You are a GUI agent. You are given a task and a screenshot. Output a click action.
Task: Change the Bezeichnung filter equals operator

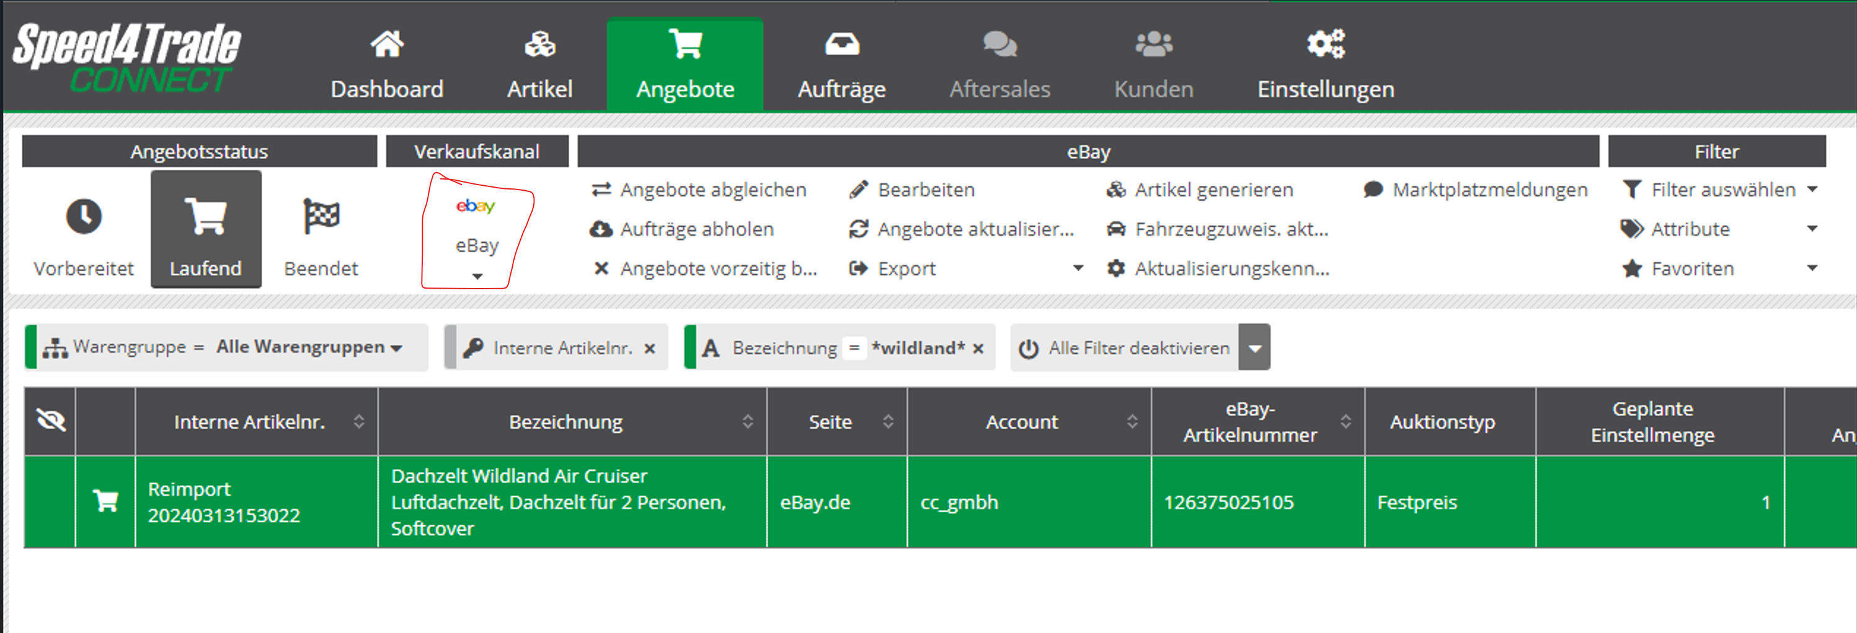854,348
